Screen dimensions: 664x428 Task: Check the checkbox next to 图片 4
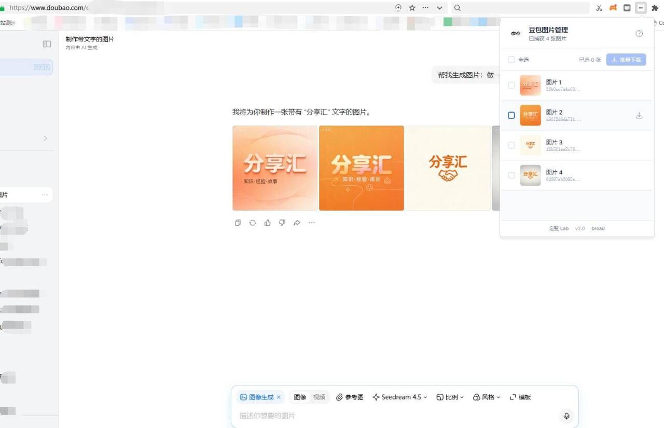(x=511, y=175)
